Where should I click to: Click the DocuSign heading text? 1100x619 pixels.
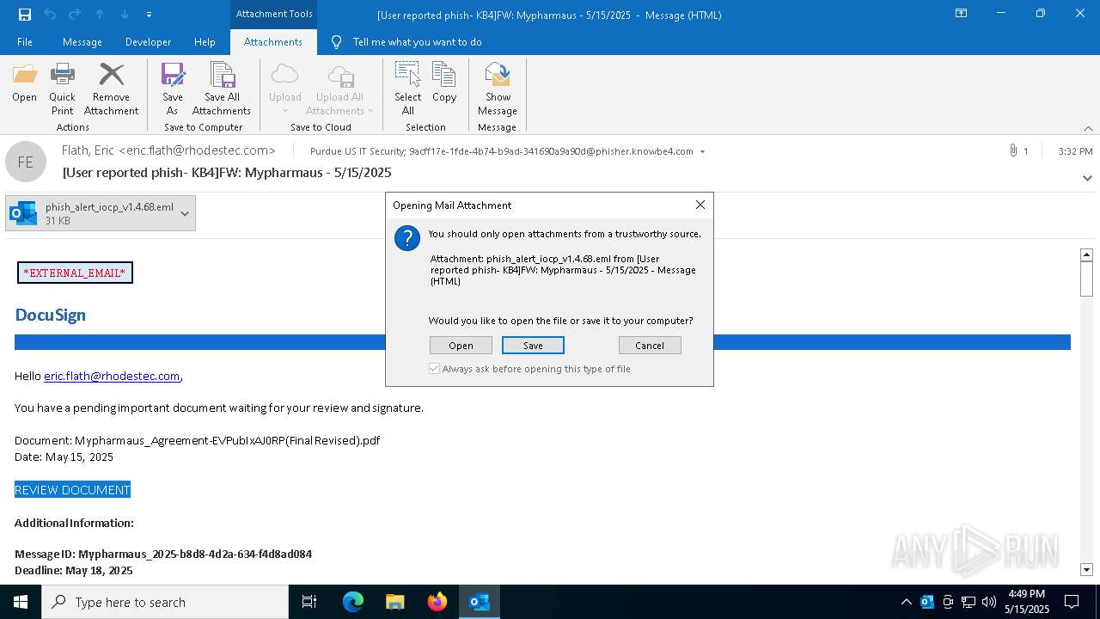[51, 315]
